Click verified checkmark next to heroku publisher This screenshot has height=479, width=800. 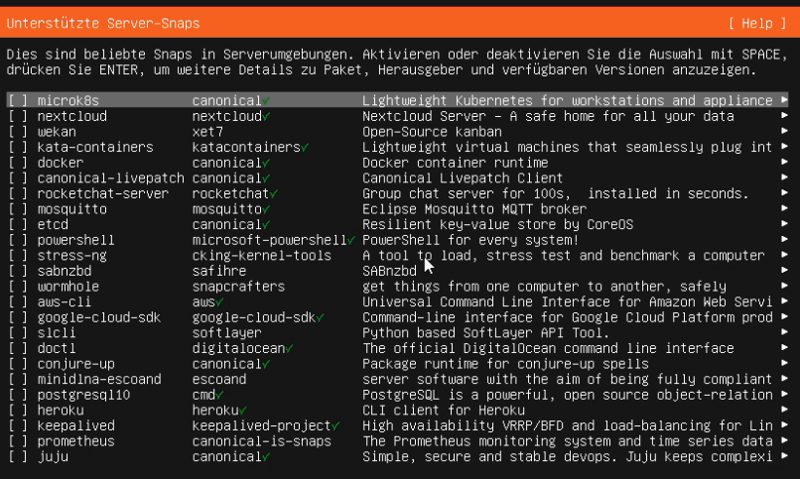point(243,411)
